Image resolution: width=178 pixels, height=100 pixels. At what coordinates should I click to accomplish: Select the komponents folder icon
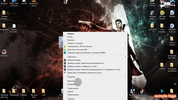tap(4, 27)
